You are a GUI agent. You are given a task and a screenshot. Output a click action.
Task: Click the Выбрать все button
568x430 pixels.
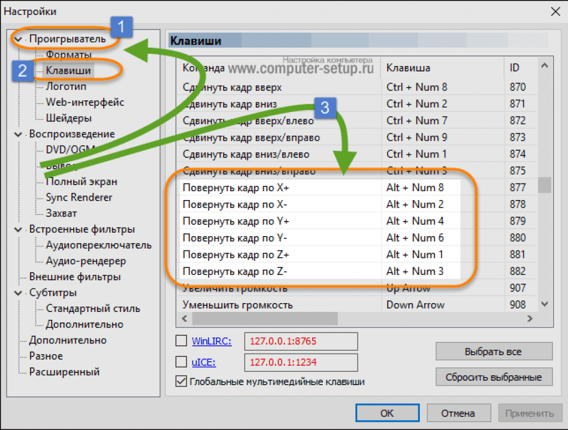[494, 351]
